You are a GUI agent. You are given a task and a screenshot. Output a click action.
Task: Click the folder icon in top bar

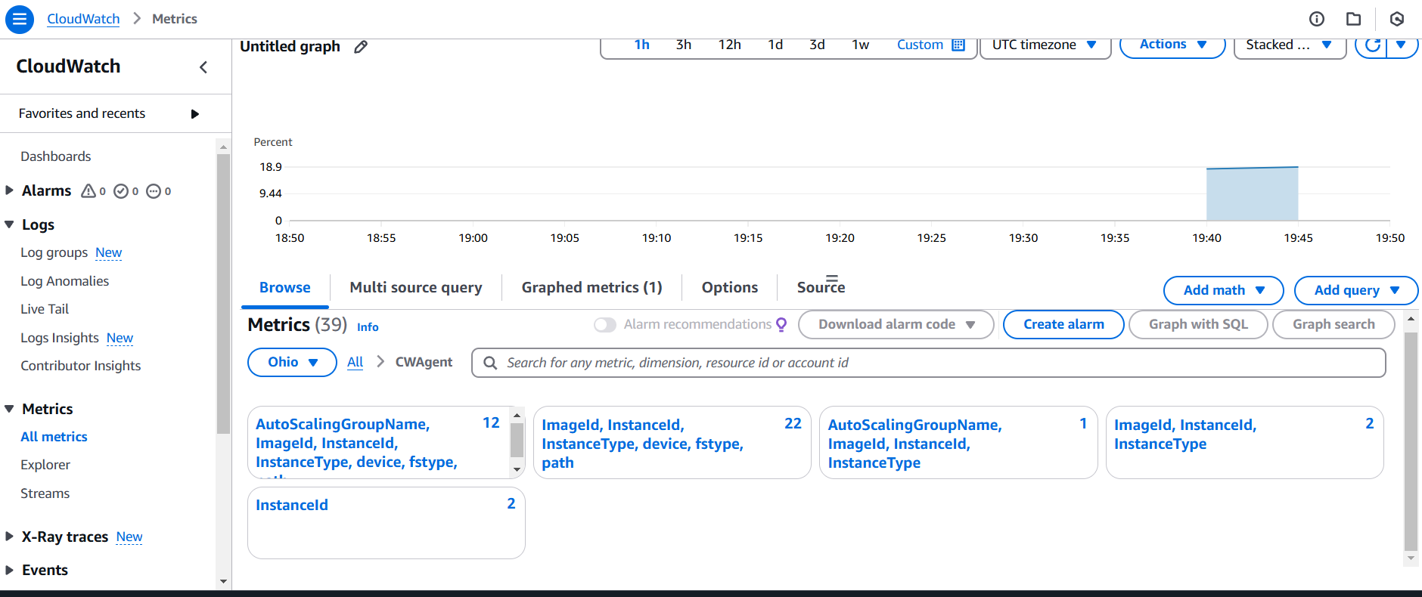click(1354, 19)
